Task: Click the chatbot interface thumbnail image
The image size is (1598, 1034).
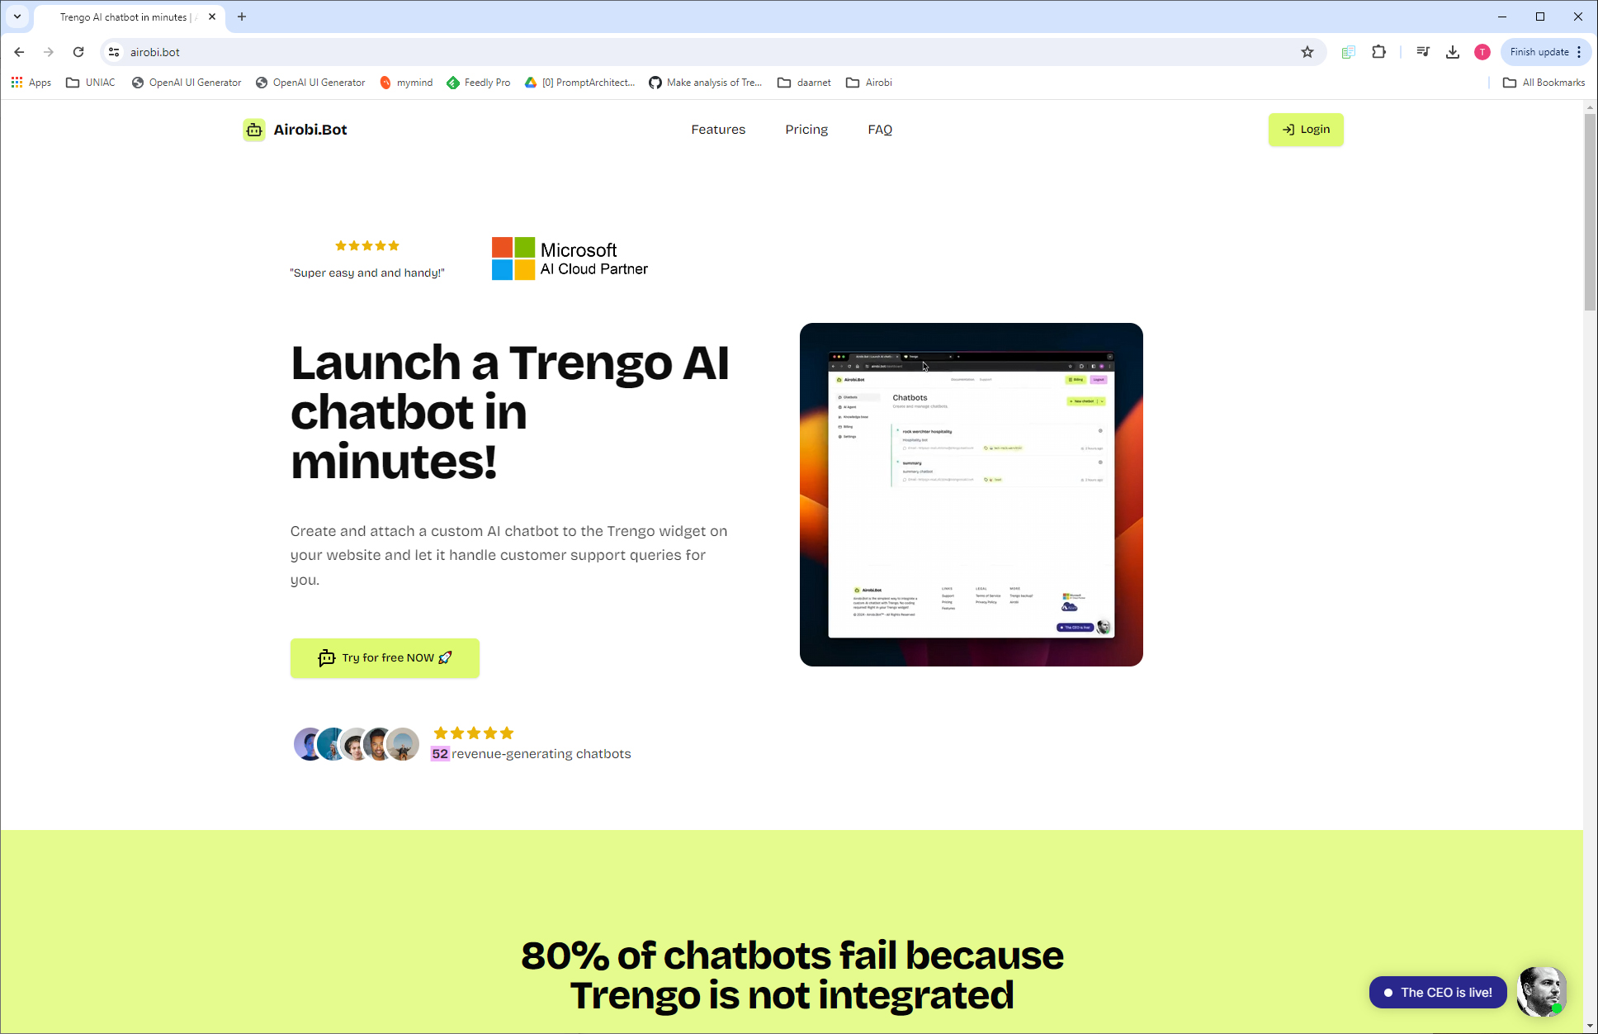Action: pos(970,494)
